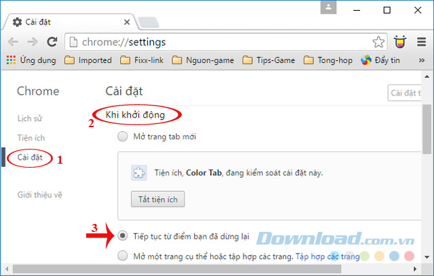Click the vertical scrollbar thumb
Image resolution: width=434 pixels, height=276 pixels.
[x=427, y=129]
